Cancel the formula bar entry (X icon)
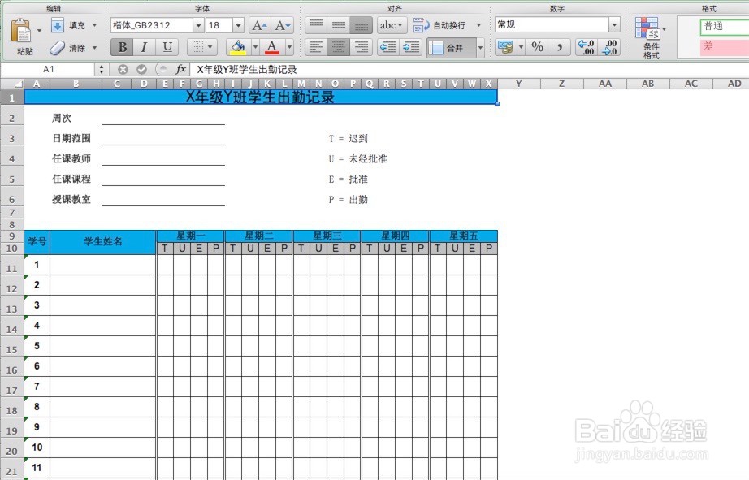This screenshot has height=480, width=749. point(123,69)
